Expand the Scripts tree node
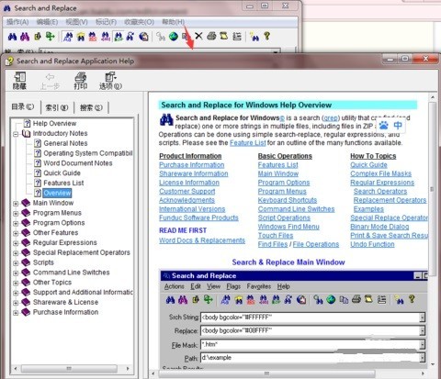 pyautogui.click(x=16, y=263)
